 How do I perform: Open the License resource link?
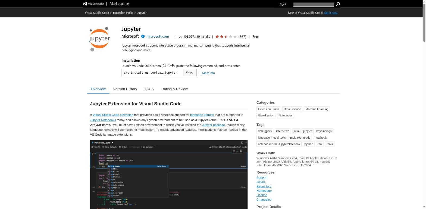coord(262,195)
